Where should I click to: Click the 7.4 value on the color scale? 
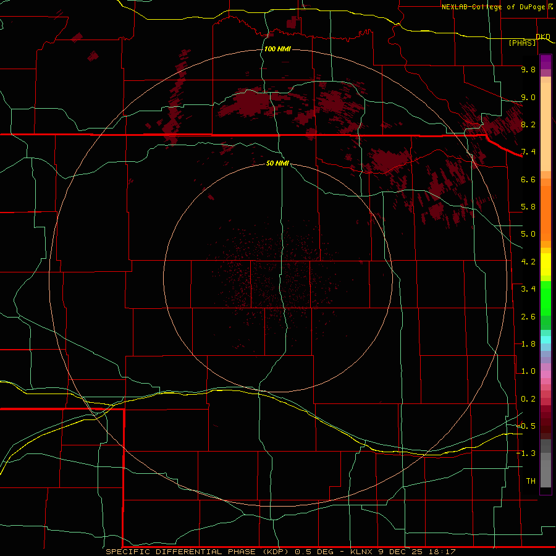tap(528, 152)
